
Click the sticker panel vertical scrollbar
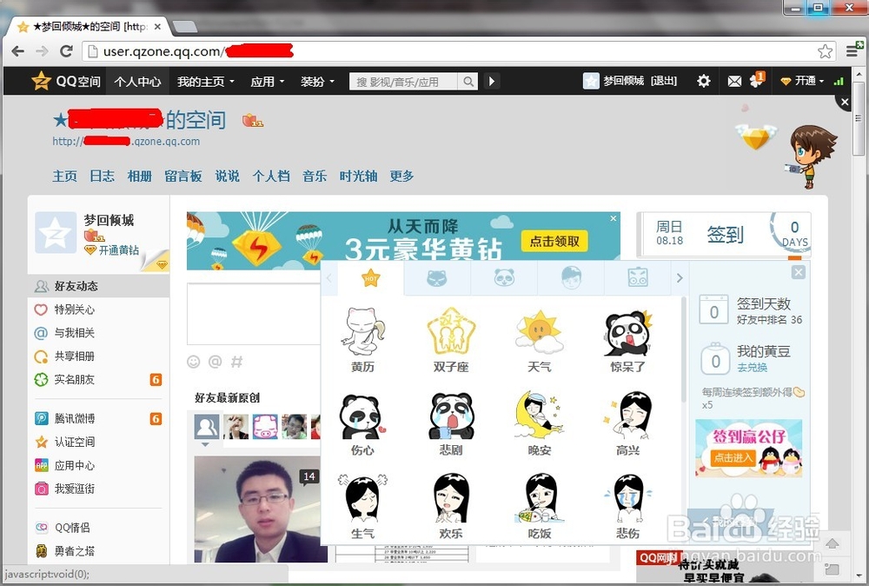(683, 350)
